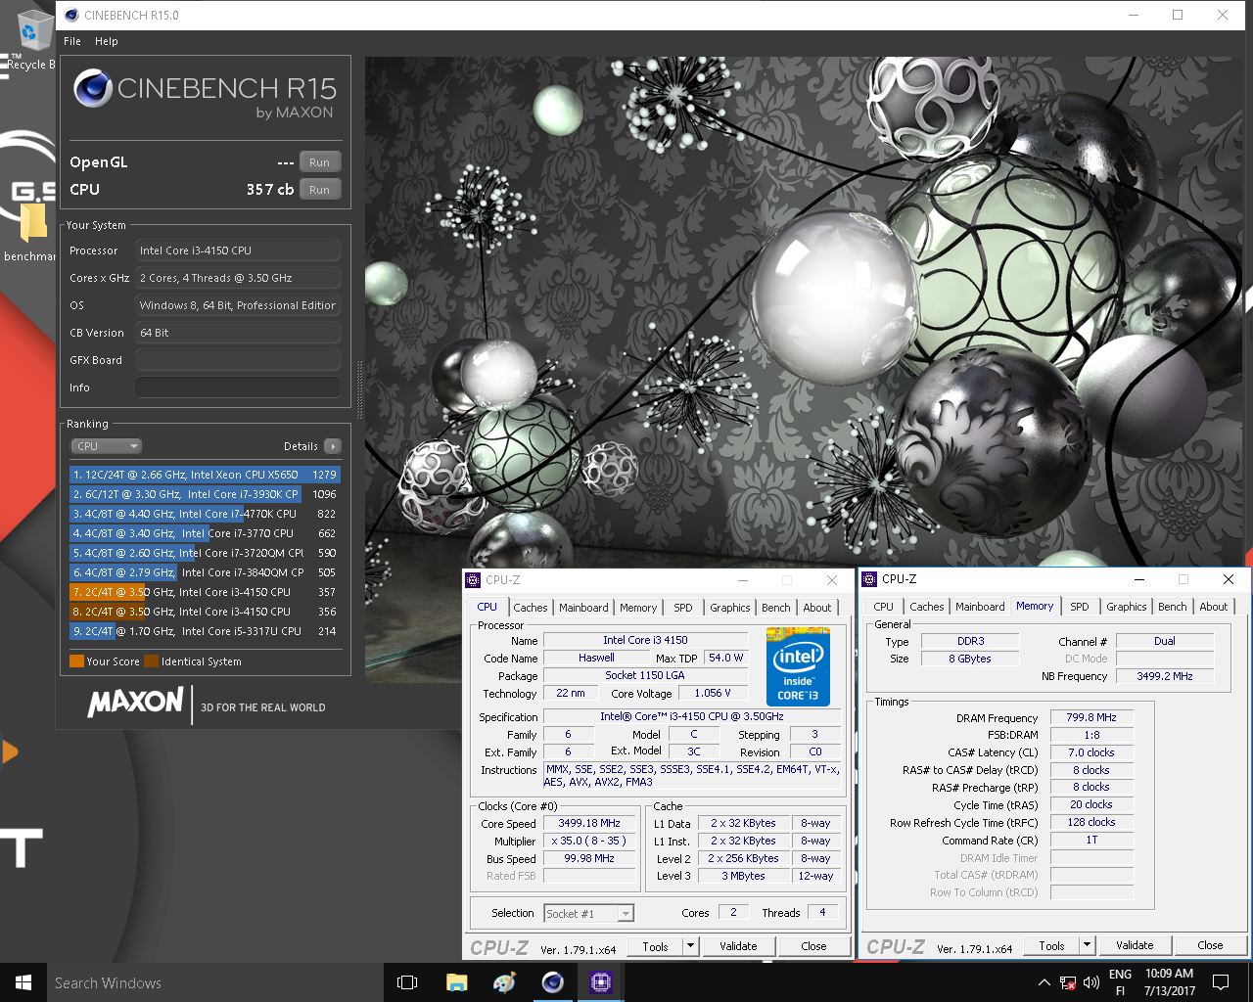The image size is (1253, 1002).
Task: Select the i7-3930K ranking row
Action: 205,494
